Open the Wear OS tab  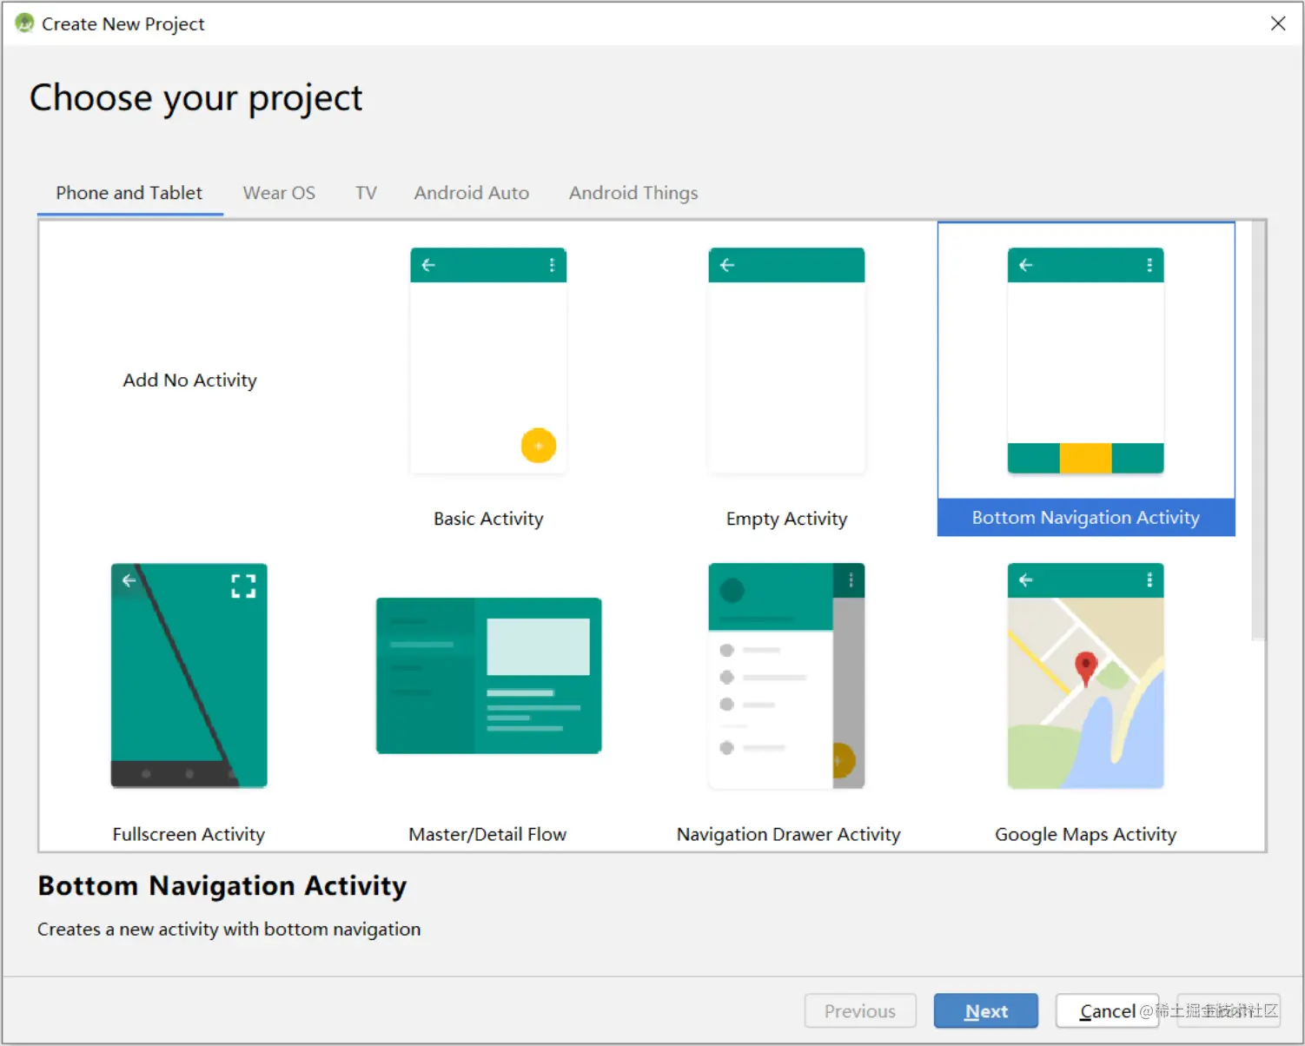click(x=279, y=193)
